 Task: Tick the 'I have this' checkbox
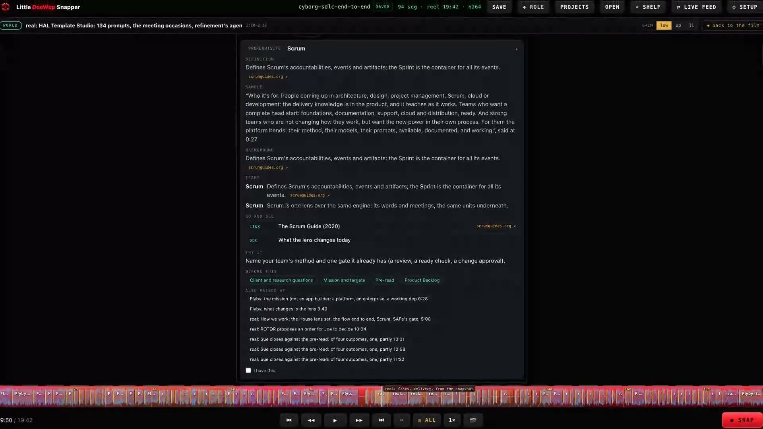point(248,370)
